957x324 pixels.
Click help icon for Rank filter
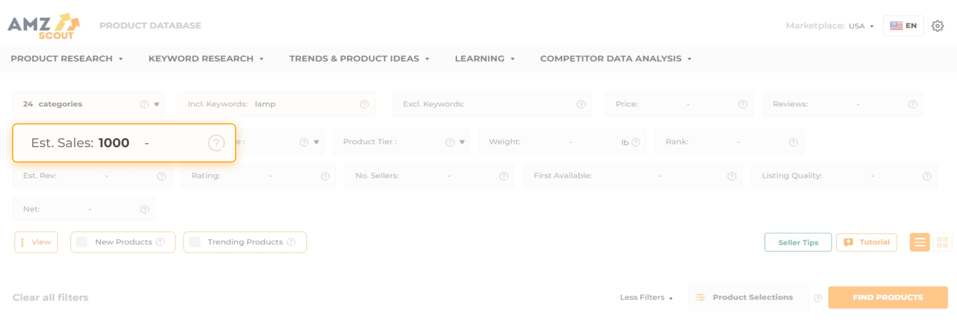(793, 142)
